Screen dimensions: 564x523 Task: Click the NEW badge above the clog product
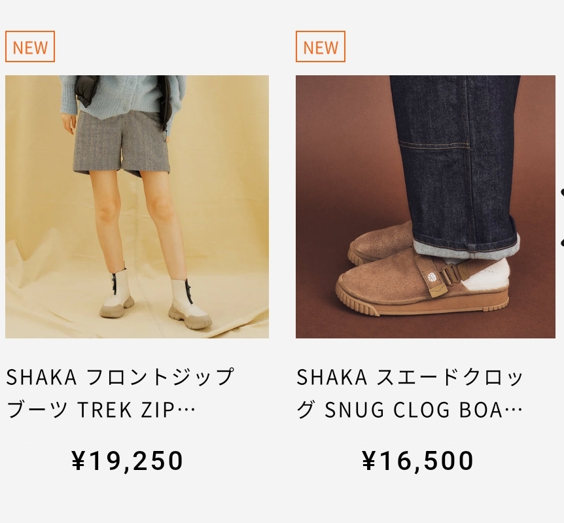pyautogui.click(x=321, y=46)
